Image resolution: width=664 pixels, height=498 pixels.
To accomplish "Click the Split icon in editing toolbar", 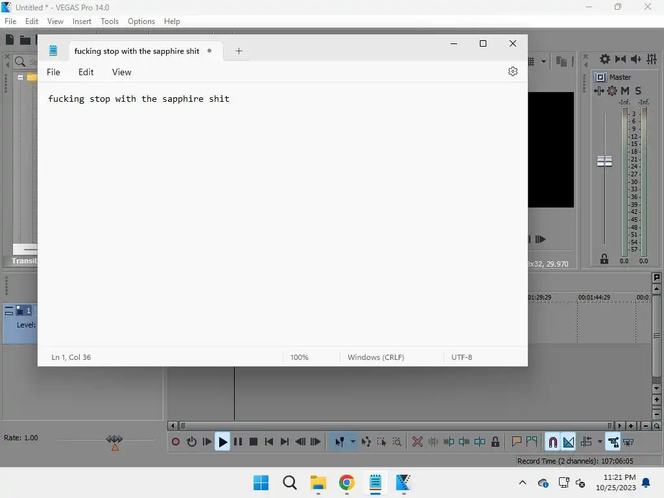I will (x=480, y=442).
